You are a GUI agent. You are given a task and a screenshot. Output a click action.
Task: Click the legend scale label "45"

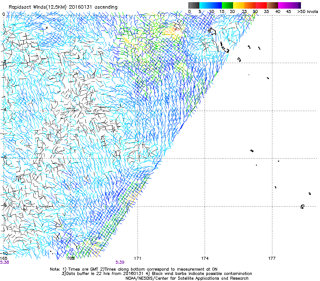288,11
